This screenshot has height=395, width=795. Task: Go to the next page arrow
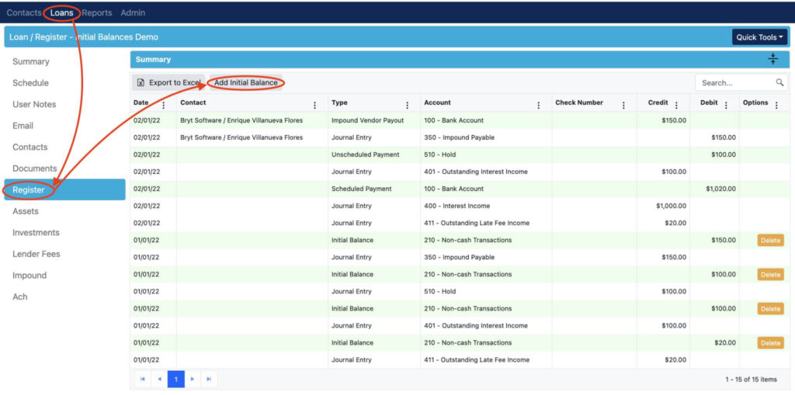coord(193,379)
